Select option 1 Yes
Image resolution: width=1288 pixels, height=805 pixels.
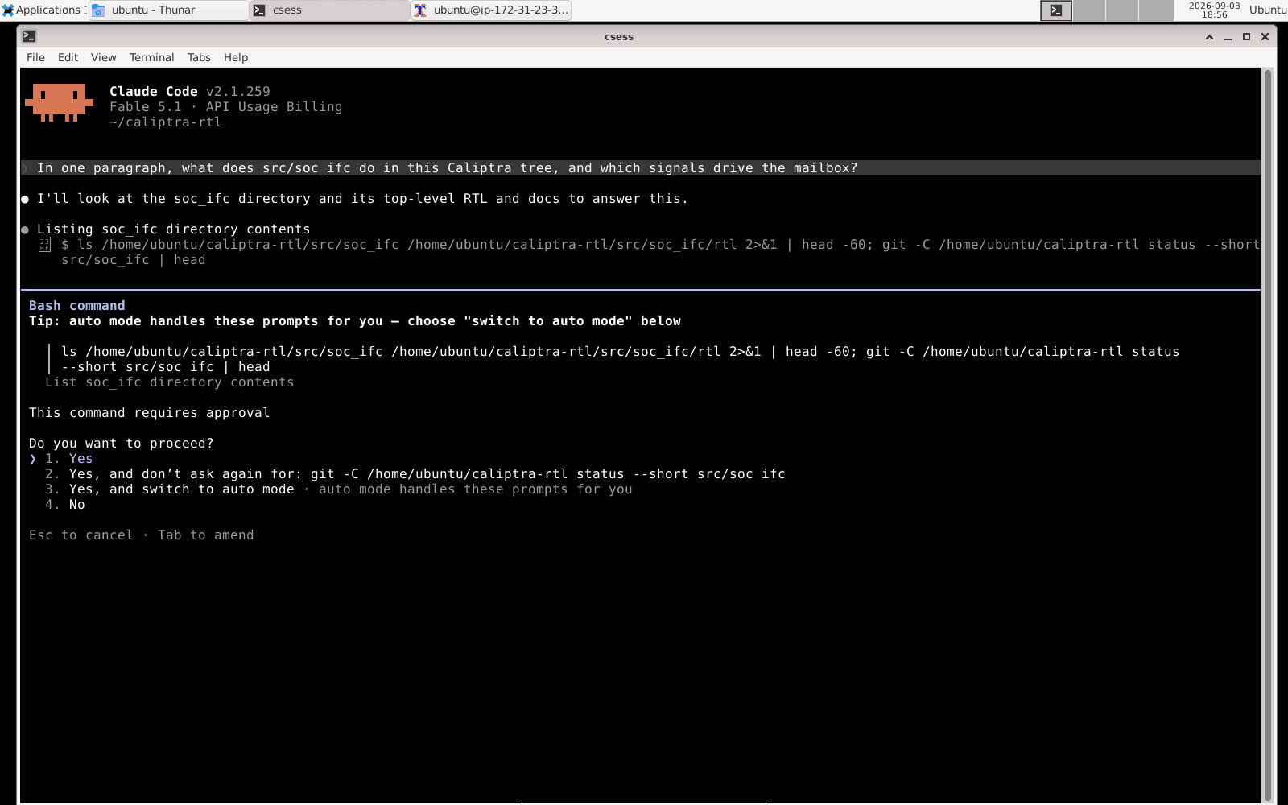(68, 459)
